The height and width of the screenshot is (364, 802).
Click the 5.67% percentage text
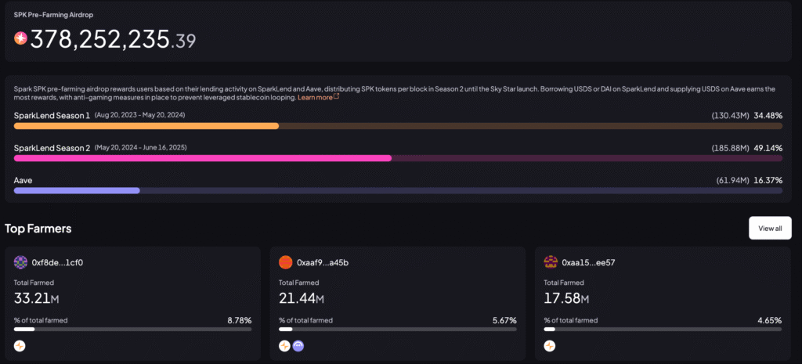point(504,320)
